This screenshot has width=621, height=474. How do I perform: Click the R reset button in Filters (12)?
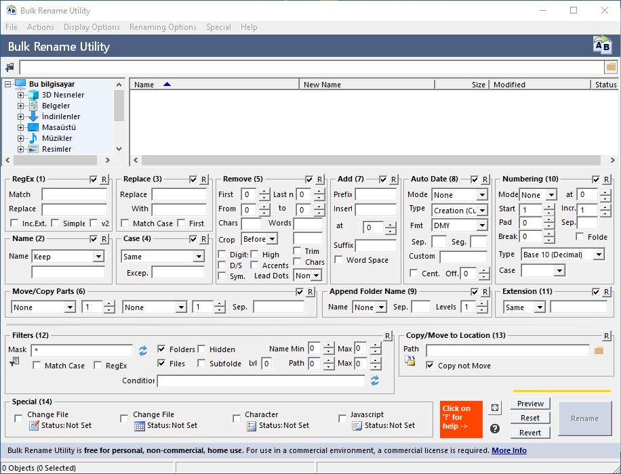(388, 336)
